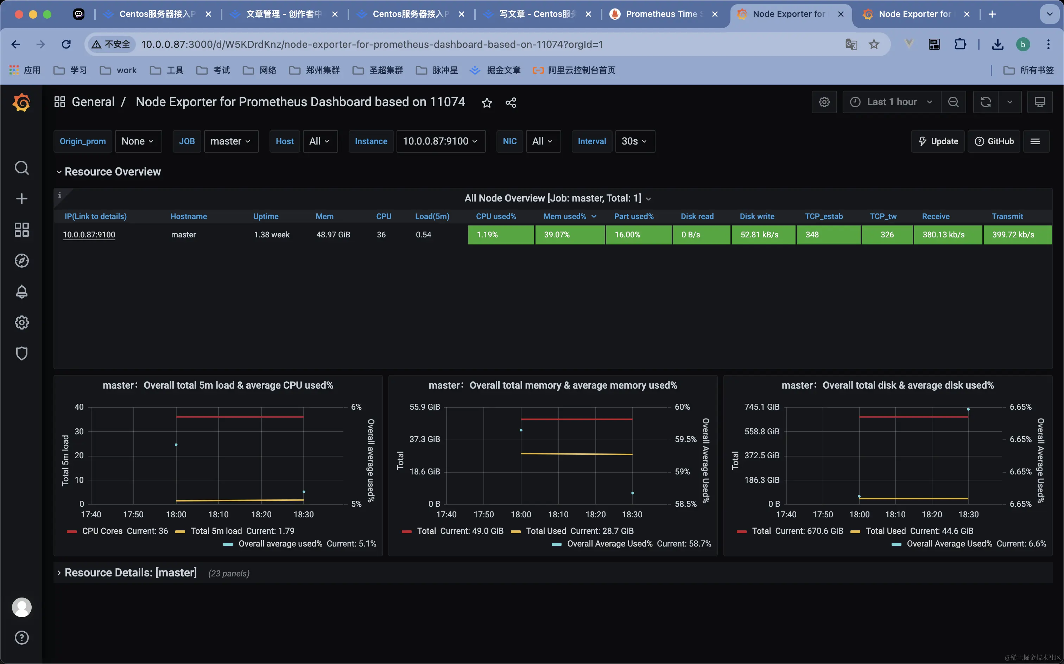Open Grafana search from sidebar
The height and width of the screenshot is (664, 1064).
click(x=21, y=168)
